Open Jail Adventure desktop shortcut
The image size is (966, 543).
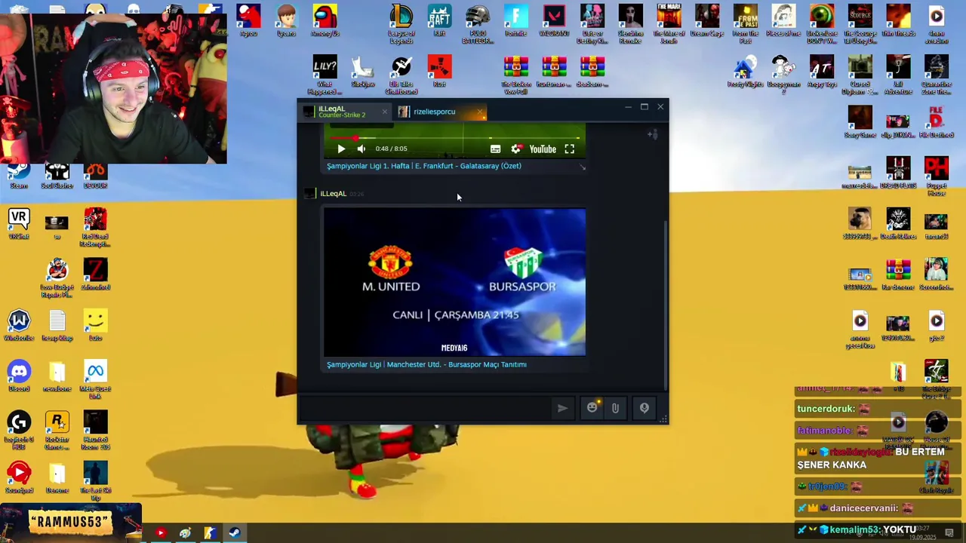pyautogui.click(x=898, y=75)
